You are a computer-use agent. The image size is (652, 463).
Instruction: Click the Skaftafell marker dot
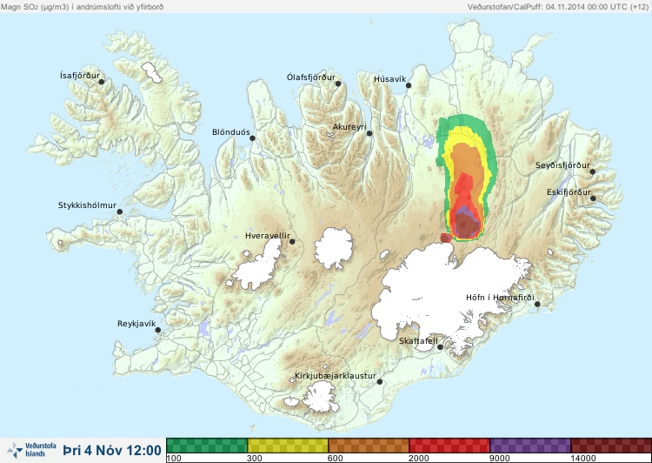(x=440, y=347)
